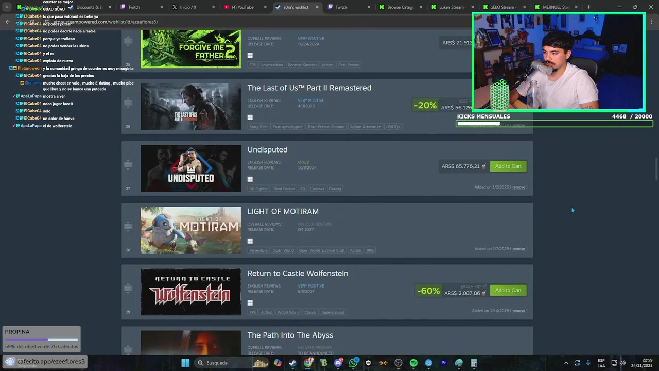This screenshot has width=659, height=371.
Task: Remove Light of Motiram from wishlist
Action: click(x=518, y=249)
